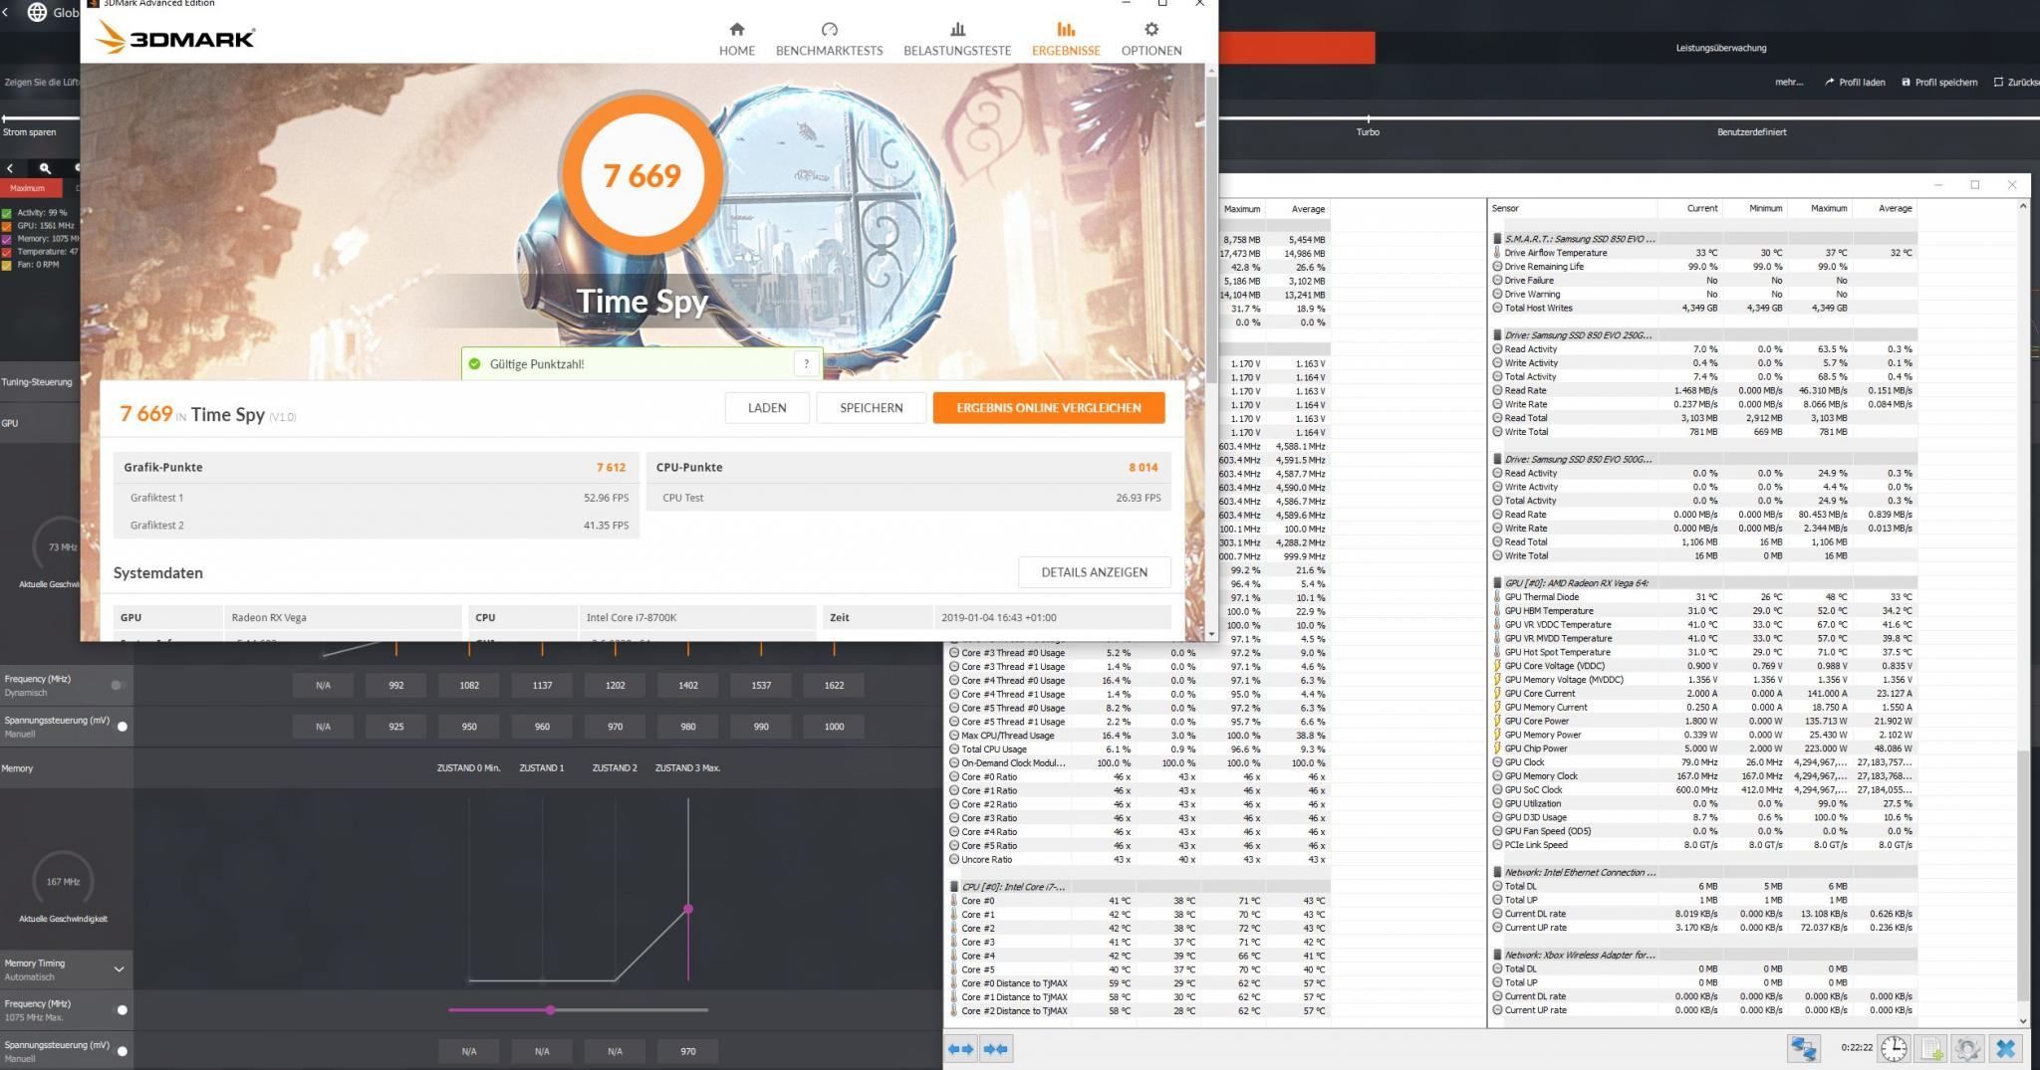Image resolution: width=2040 pixels, height=1070 pixels.
Task: Click the globe icon in Radeon Settings
Action: pos(37,12)
